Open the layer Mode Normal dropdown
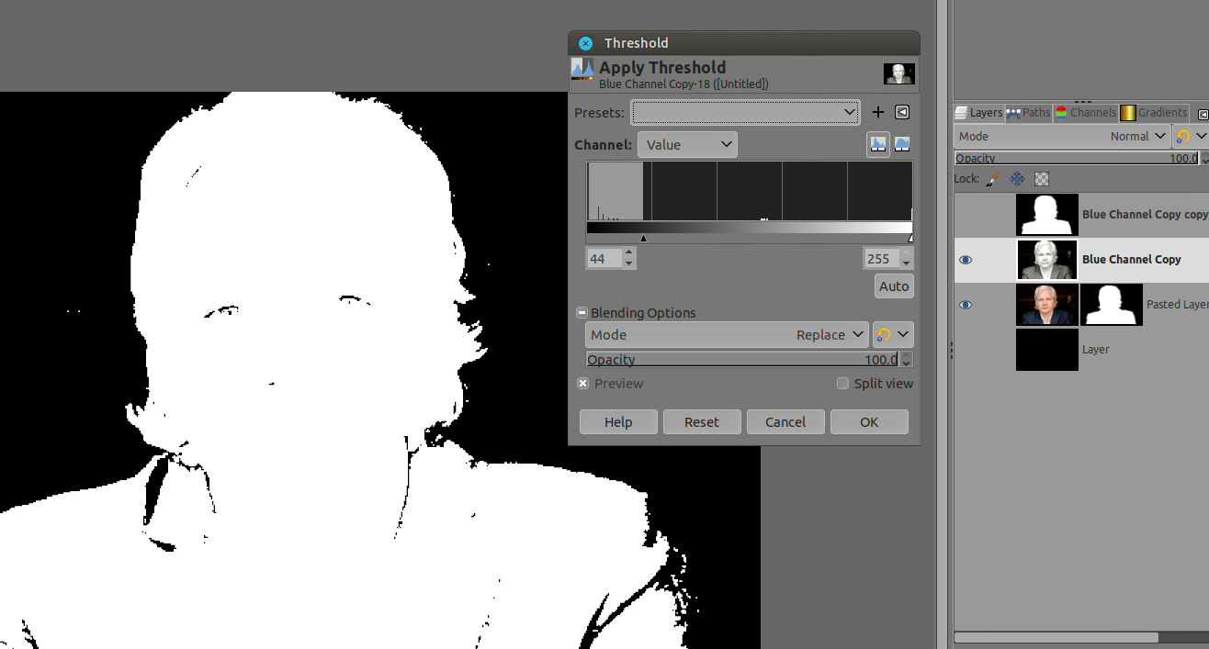The width and height of the screenshot is (1209, 649). click(x=1062, y=136)
